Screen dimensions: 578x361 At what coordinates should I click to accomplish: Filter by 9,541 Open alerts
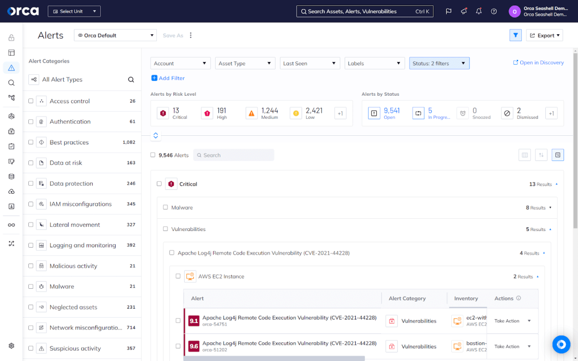(385, 113)
